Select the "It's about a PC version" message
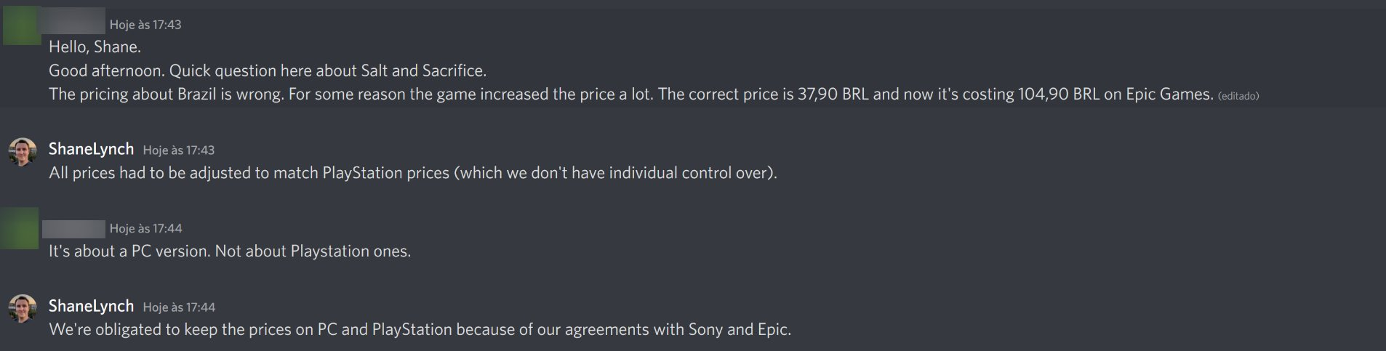The height and width of the screenshot is (351, 1386). point(229,251)
